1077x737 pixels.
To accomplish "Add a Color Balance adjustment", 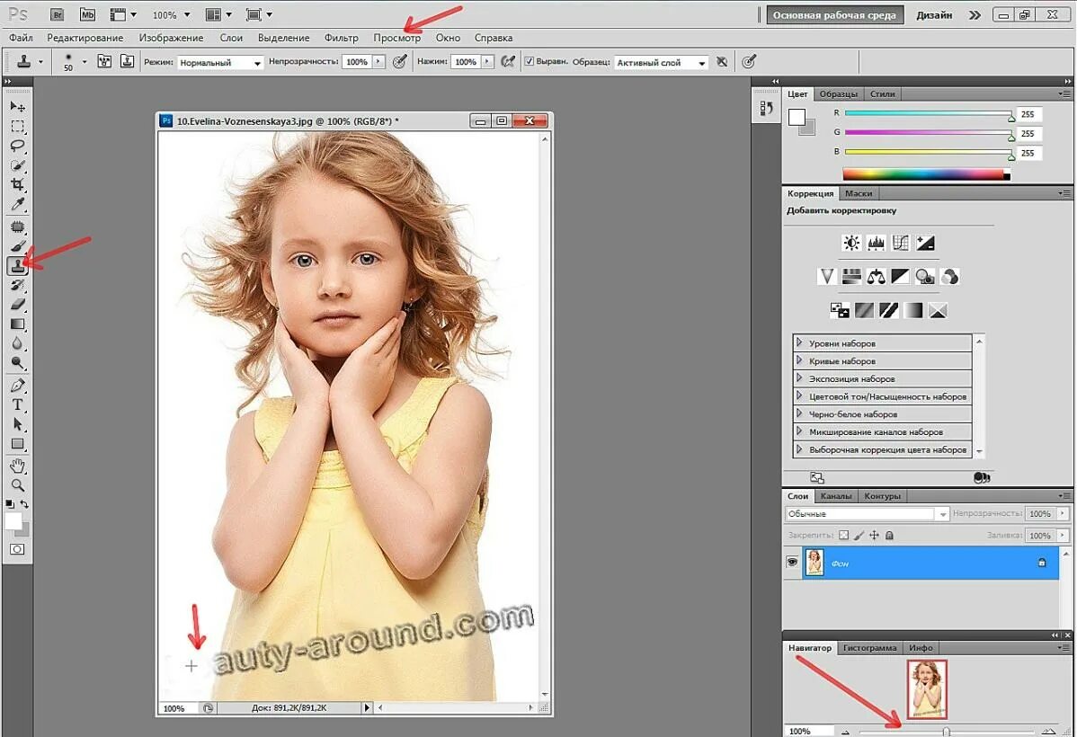I will (x=876, y=276).
